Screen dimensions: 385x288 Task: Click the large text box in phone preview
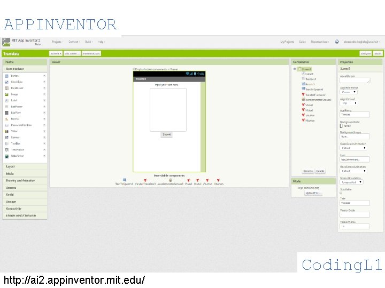(x=168, y=110)
